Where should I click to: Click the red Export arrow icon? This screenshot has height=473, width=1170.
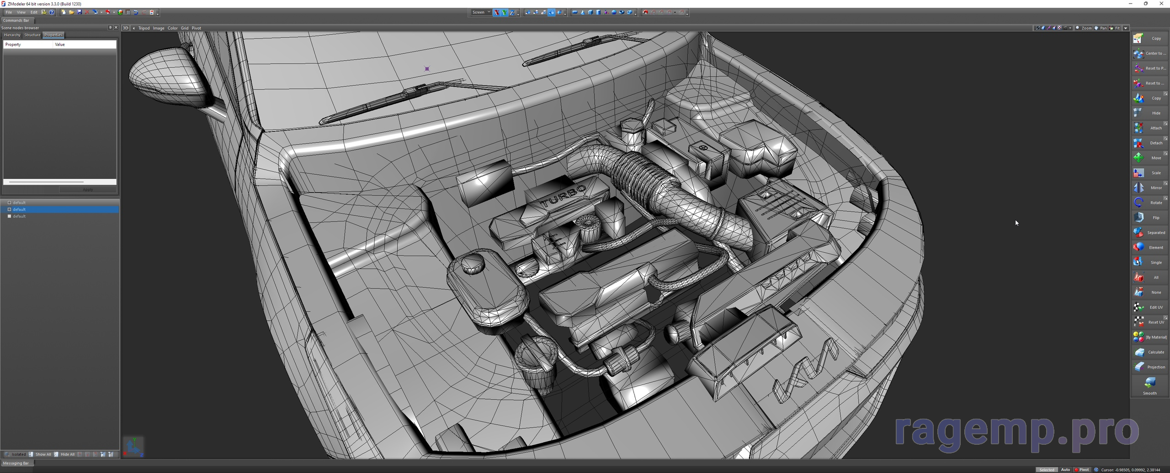click(108, 12)
